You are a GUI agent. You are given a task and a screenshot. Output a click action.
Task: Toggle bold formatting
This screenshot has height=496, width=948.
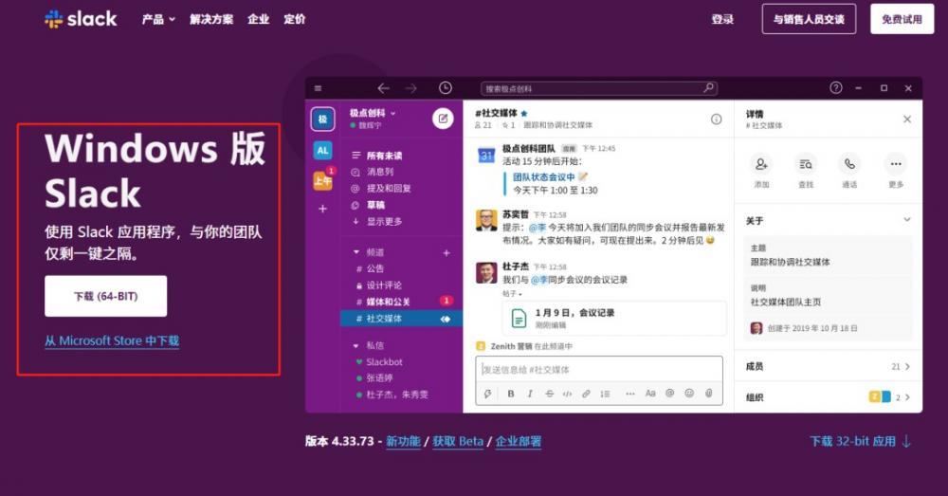(x=511, y=394)
